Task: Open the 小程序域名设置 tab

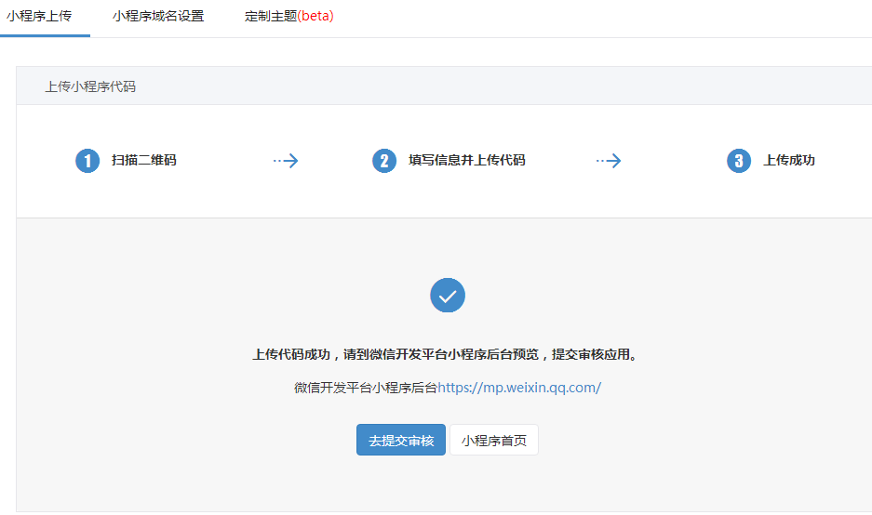Action: coord(158,16)
